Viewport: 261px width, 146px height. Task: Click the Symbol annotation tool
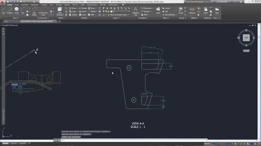click(146, 11)
